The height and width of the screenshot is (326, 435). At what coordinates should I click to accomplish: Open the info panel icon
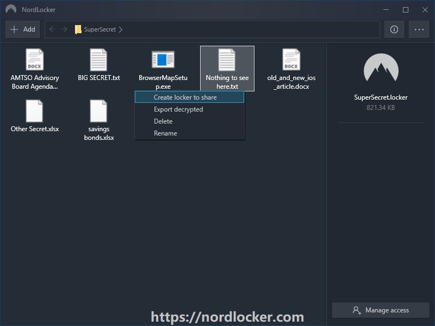pos(394,29)
